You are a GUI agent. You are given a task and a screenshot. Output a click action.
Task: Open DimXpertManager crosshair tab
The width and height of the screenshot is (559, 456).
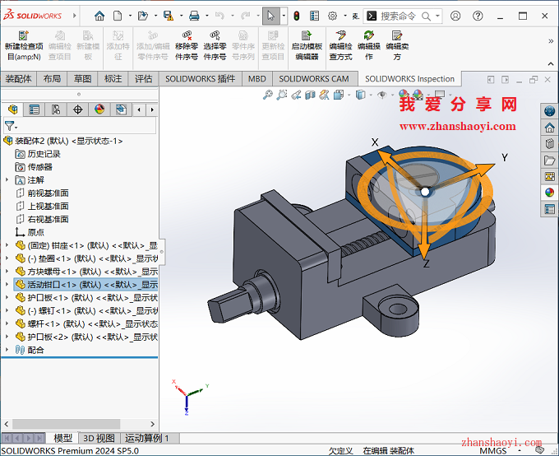[x=78, y=109]
